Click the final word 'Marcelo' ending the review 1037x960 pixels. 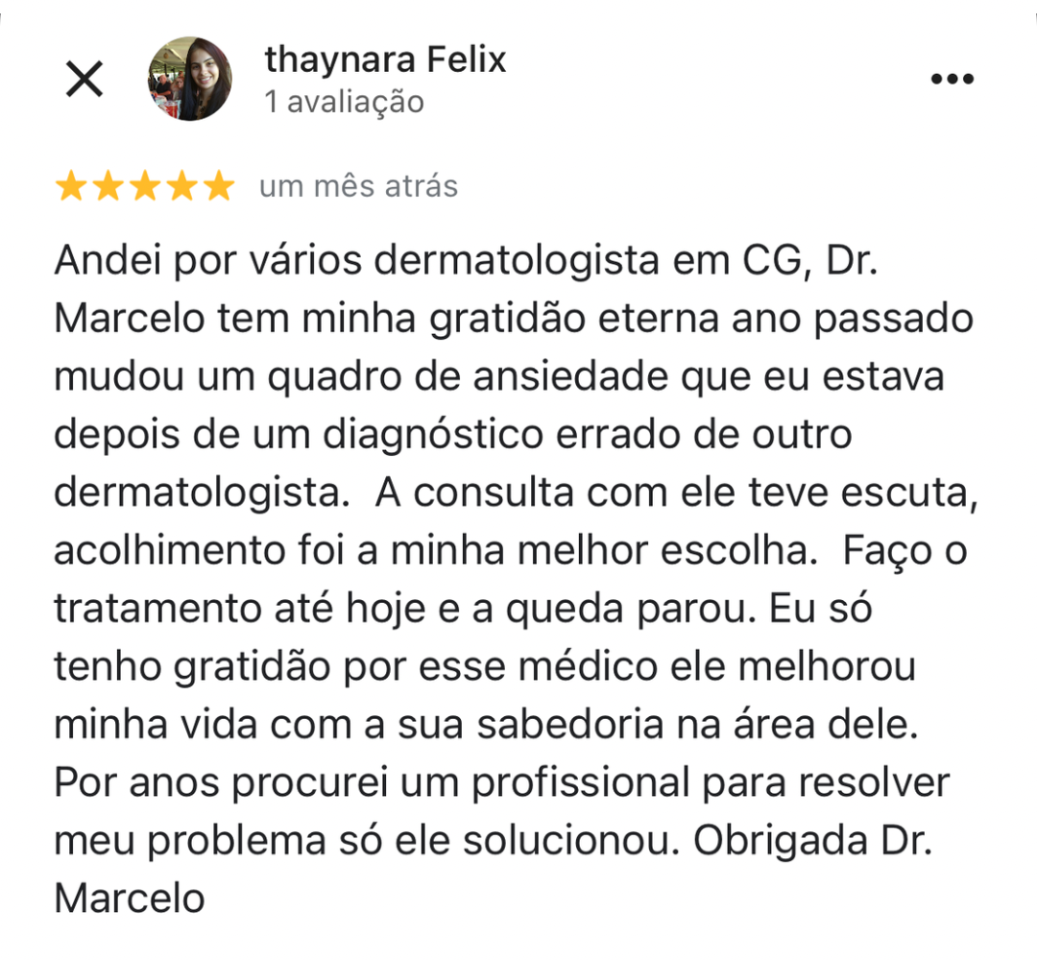130,900
